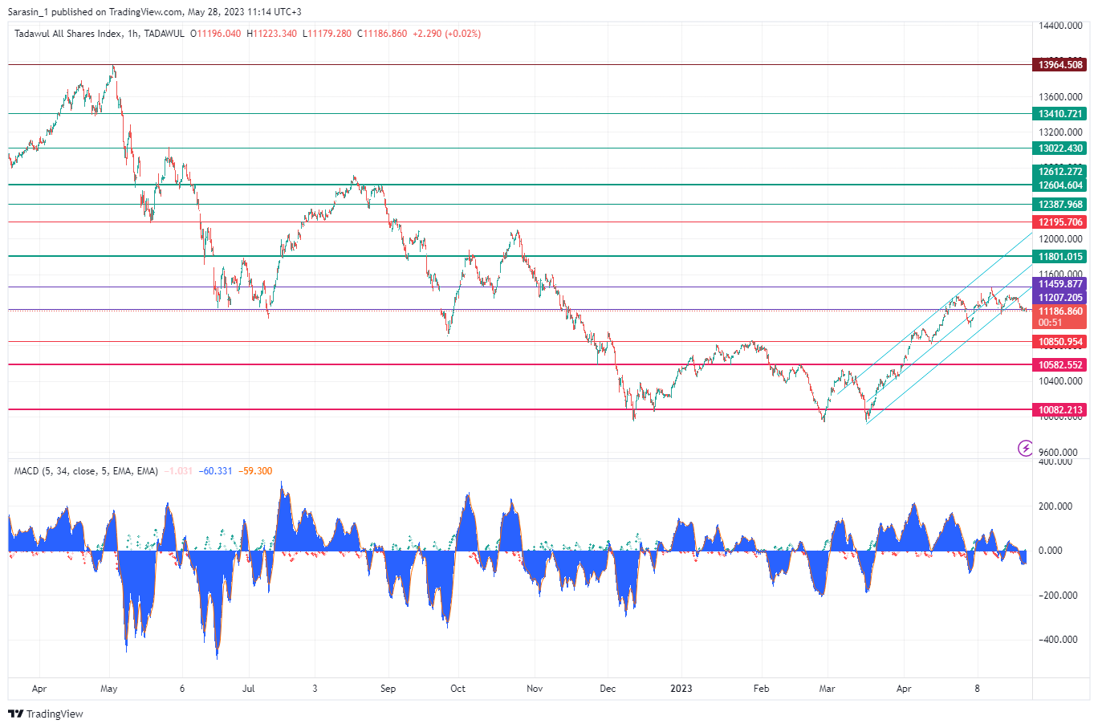Click the blue MACD value −60.331
This screenshot has width=1098, height=728.
[x=215, y=471]
